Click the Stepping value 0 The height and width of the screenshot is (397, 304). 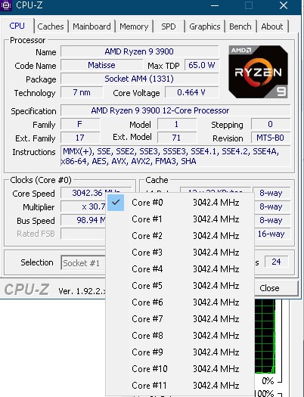coord(270,124)
